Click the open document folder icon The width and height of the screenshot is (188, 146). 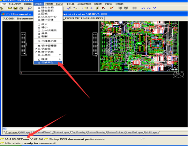pos(10,8)
